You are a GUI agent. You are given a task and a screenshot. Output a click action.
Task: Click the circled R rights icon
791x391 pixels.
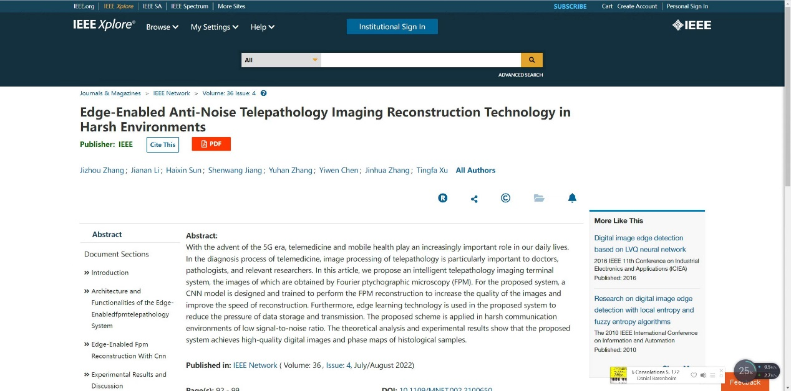click(x=443, y=198)
